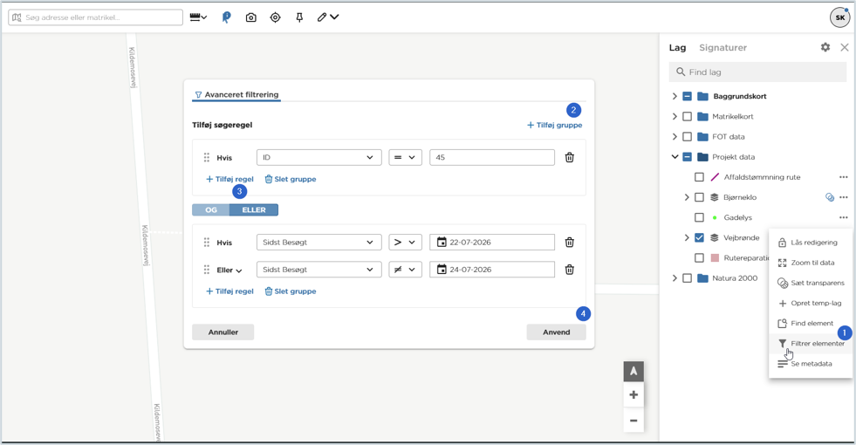The width and height of the screenshot is (856, 445).
Task: Toggle the Projekt data checkbox
Action: point(688,157)
